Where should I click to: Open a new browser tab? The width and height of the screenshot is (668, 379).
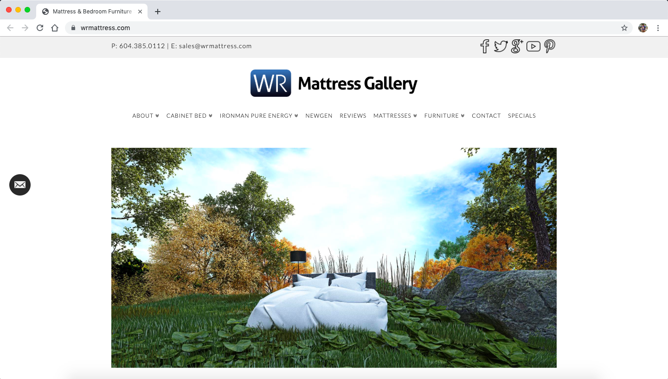[x=158, y=12]
